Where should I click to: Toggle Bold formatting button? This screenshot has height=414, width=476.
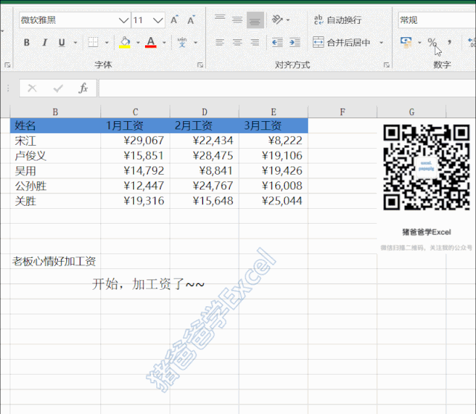(27, 42)
